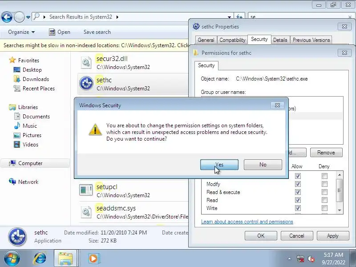This screenshot has width=356, height=267.
Task: Toggle Allow checkbox for Write
Action: coord(298,208)
